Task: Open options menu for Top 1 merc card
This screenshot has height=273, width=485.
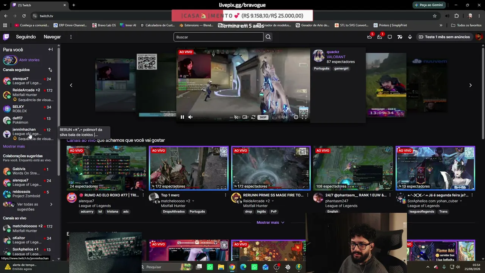Action: (x=225, y=195)
